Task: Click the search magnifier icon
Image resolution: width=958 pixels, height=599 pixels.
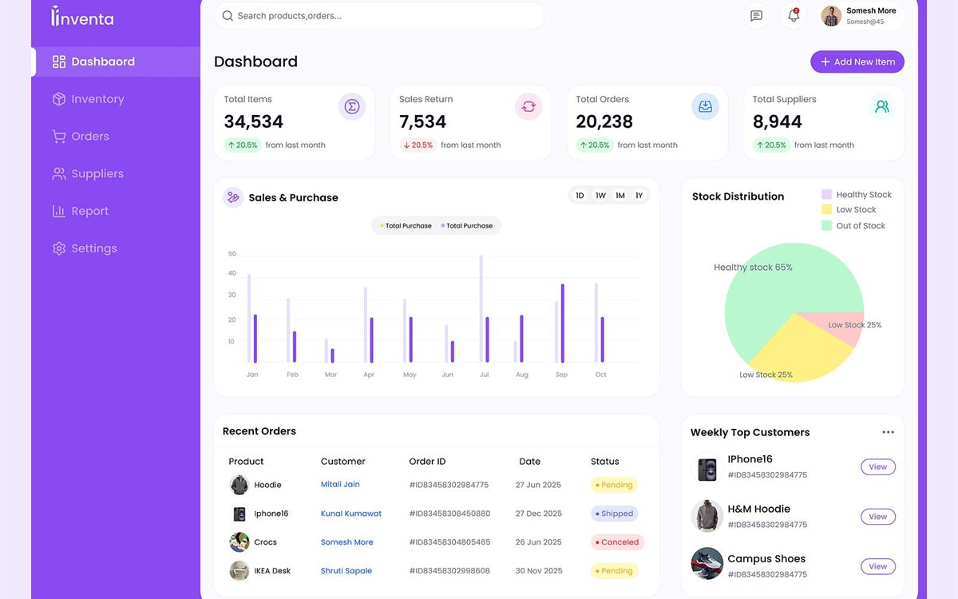Action: coord(228,16)
